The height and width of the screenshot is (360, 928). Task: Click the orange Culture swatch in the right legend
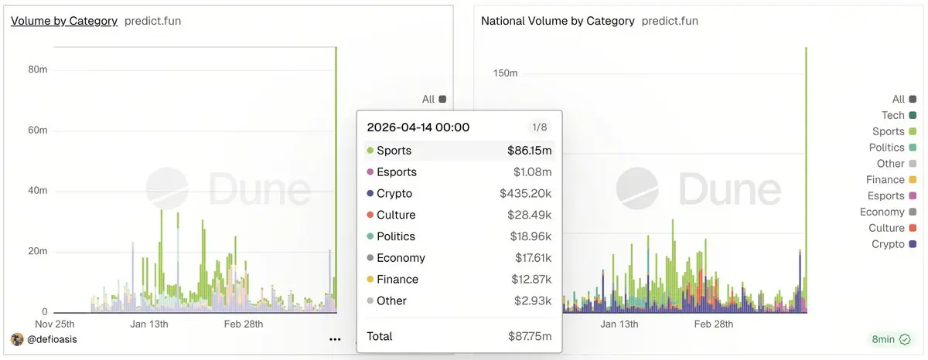tap(913, 228)
